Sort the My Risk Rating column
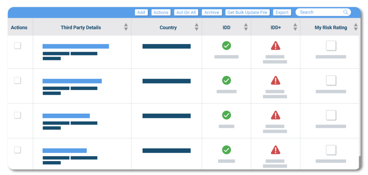Viewport: 368px width, 175px height. [x=355, y=27]
